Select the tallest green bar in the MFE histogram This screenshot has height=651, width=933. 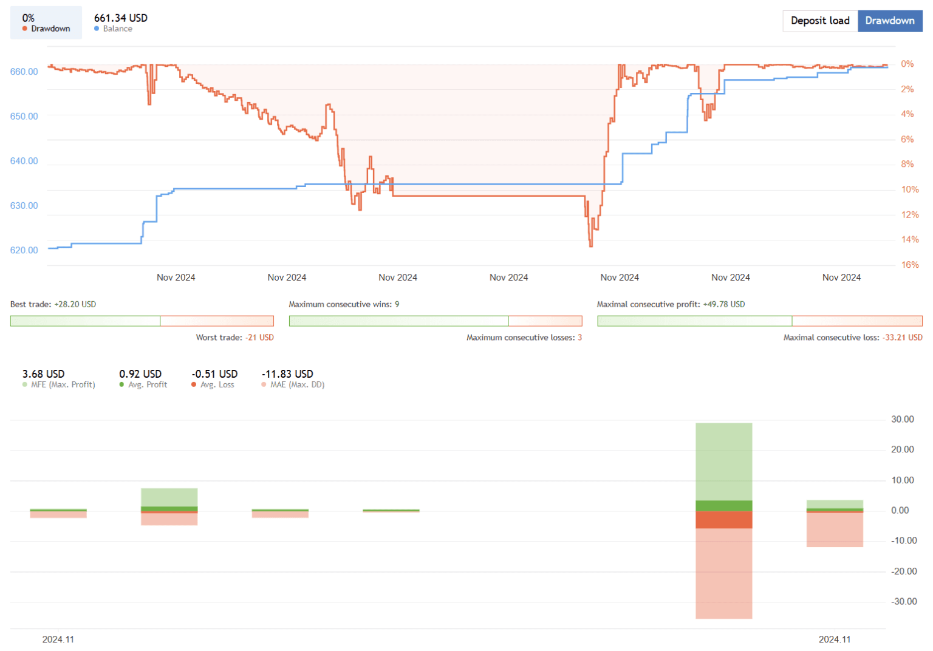point(723,462)
